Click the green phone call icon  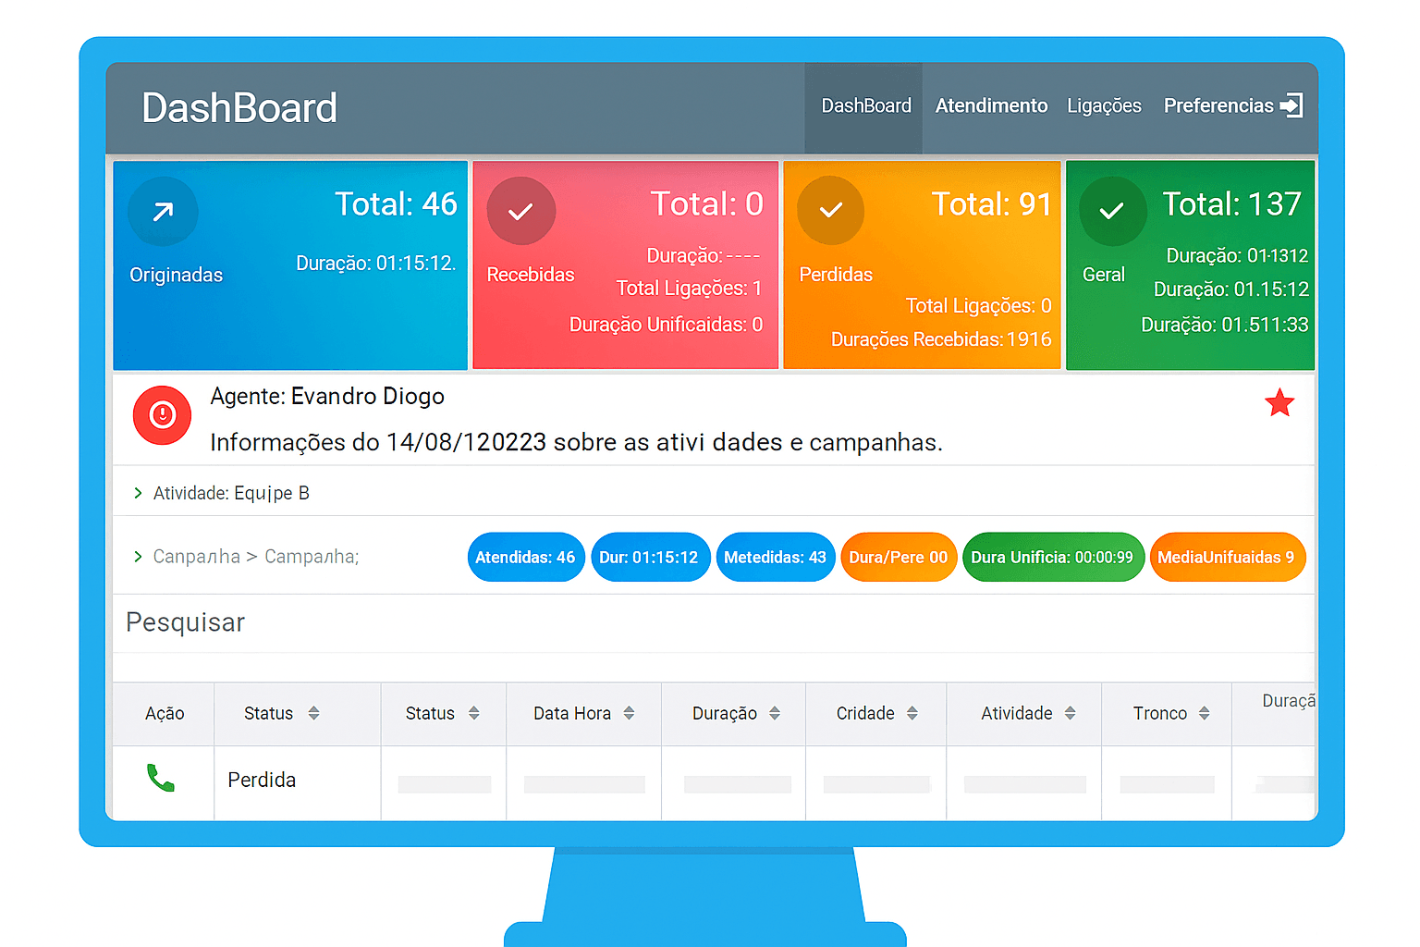click(161, 779)
